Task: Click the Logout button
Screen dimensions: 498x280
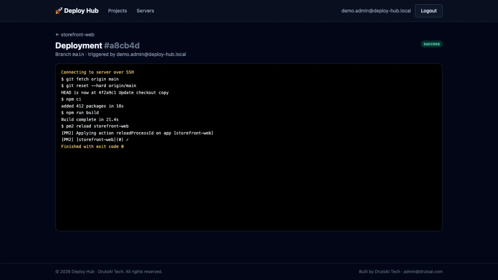Action: coord(429,11)
